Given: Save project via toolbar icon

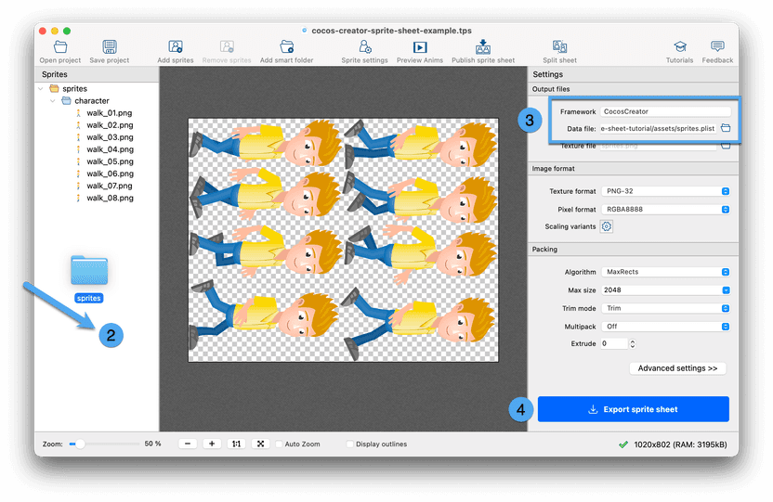Looking at the screenshot, I should click(110, 52).
